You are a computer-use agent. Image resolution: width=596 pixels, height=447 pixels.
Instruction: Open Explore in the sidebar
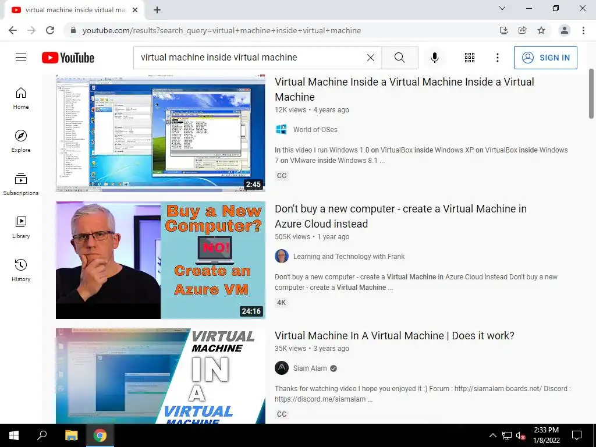(21, 141)
